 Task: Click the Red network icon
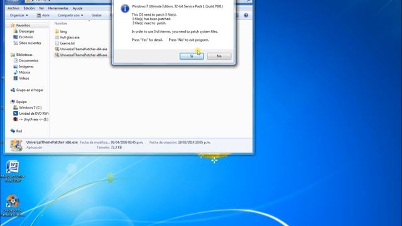[x=13, y=131]
